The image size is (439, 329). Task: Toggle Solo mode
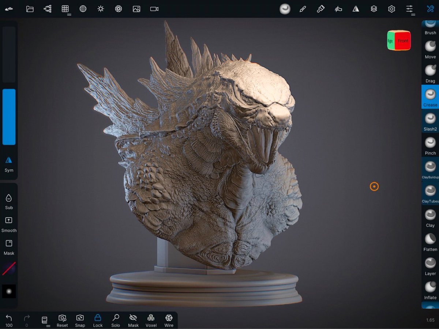(116, 320)
